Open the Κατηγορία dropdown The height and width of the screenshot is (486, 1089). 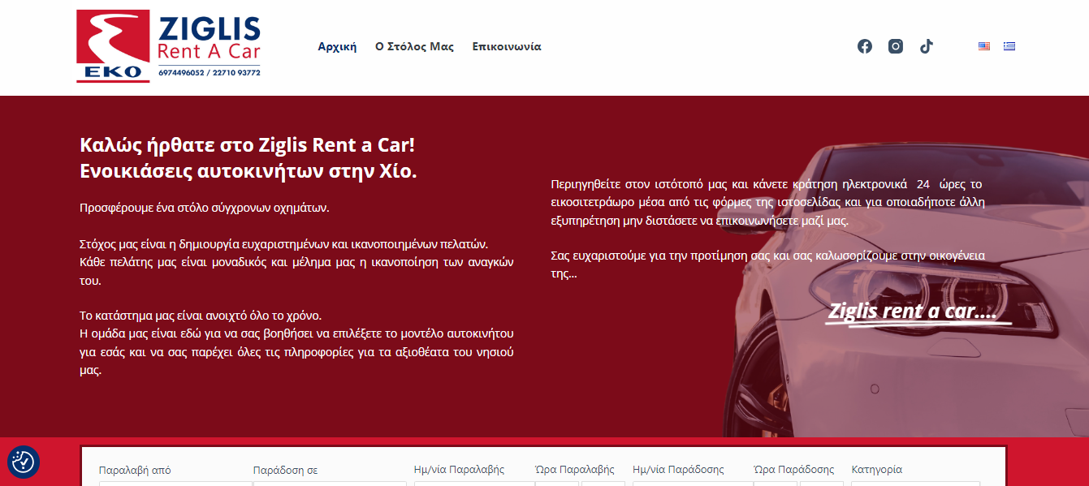[x=915, y=484]
